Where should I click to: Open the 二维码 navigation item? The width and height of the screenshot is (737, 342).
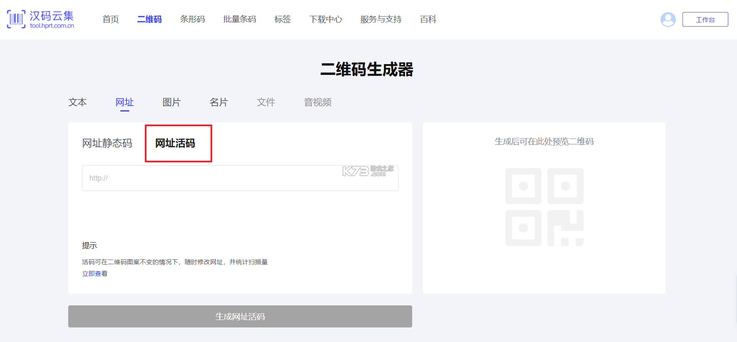point(149,19)
